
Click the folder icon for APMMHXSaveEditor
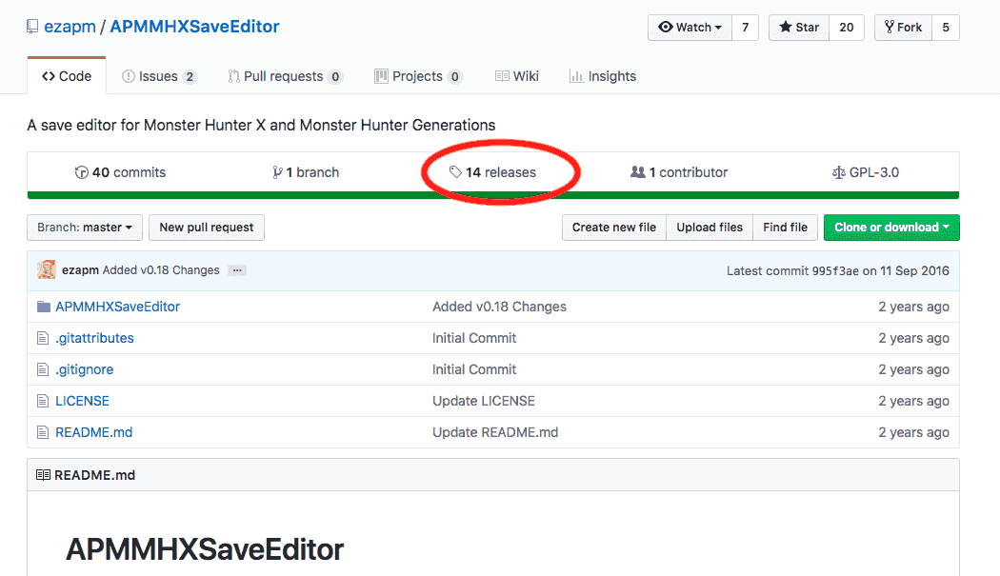click(44, 307)
